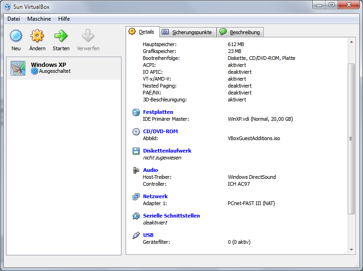The image size is (363, 271).
Task: Switch to the Sicherungspunkte tab
Action: pos(188,32)
